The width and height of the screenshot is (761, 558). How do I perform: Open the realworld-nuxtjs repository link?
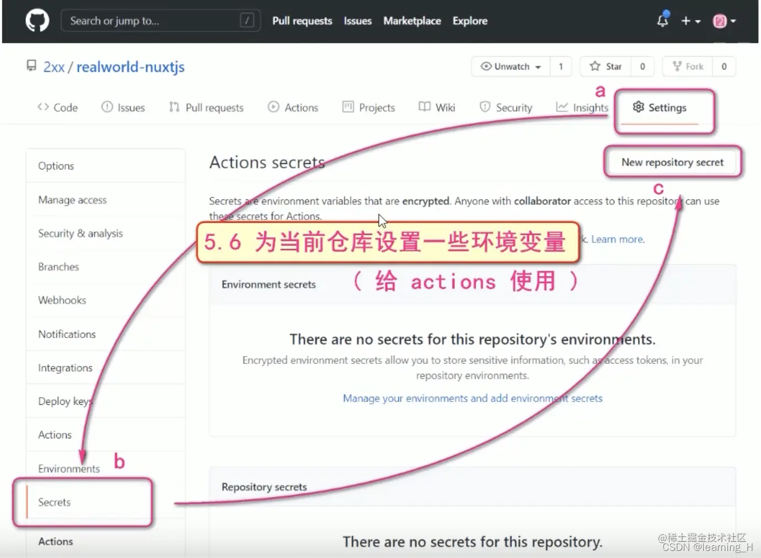pyautogui.click(x=131, y=67)
